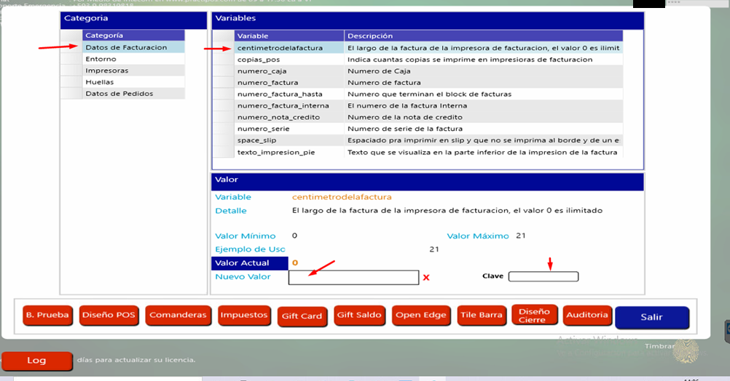
Task: Open the Log button
Action: click(x=36, y=361)
